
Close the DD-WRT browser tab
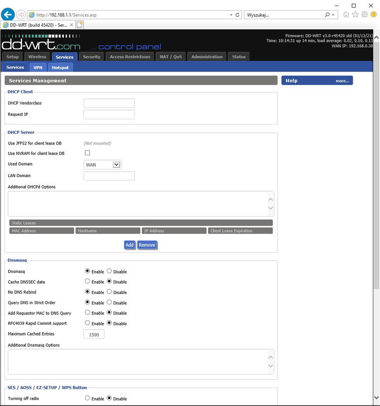tap(71, 25)
